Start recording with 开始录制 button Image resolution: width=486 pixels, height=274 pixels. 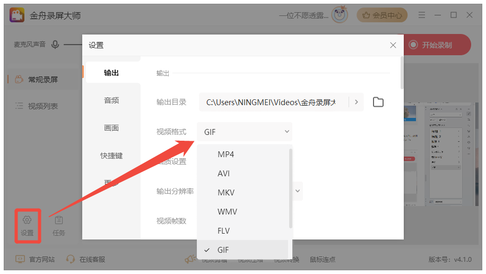tap(437, 45)
